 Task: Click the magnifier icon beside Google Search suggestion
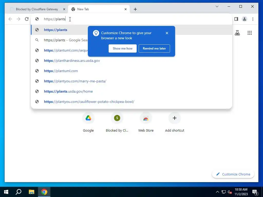[x=37, y=40]
